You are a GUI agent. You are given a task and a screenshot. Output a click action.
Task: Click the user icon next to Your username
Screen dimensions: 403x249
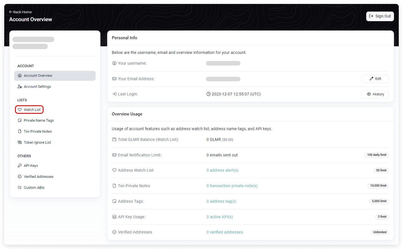(114, 63)
